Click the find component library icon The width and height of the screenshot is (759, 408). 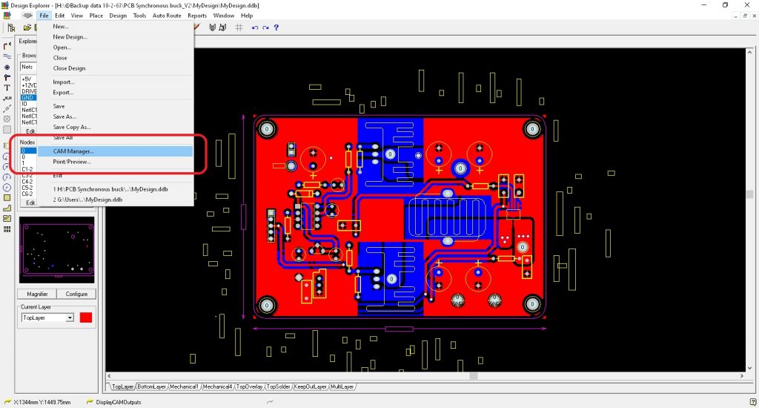point(222,27)
